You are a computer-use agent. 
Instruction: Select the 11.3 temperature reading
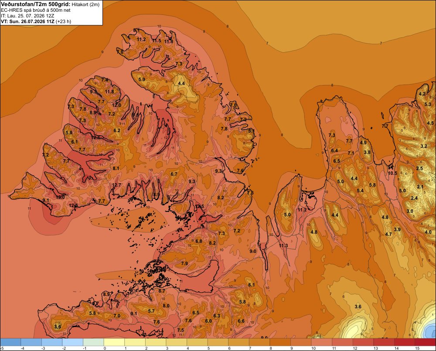[283, 245]
